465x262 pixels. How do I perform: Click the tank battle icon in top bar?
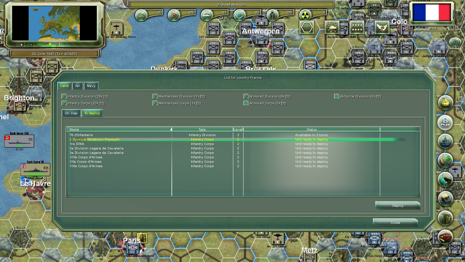coord(332,27)
